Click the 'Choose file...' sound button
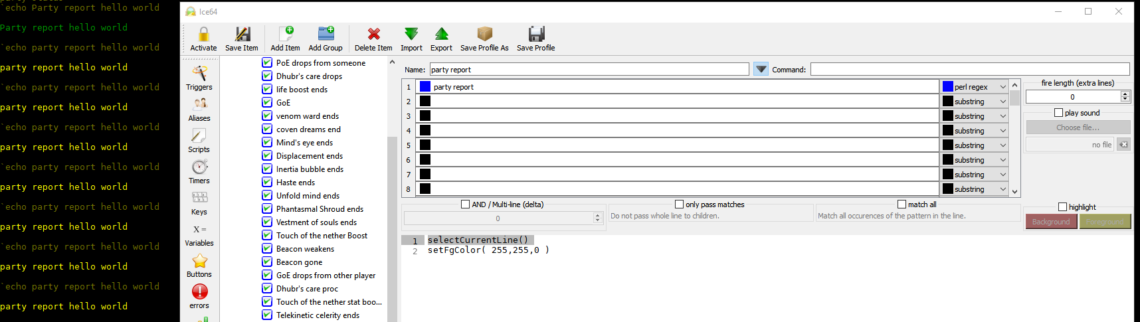 tap(1078, 127)
